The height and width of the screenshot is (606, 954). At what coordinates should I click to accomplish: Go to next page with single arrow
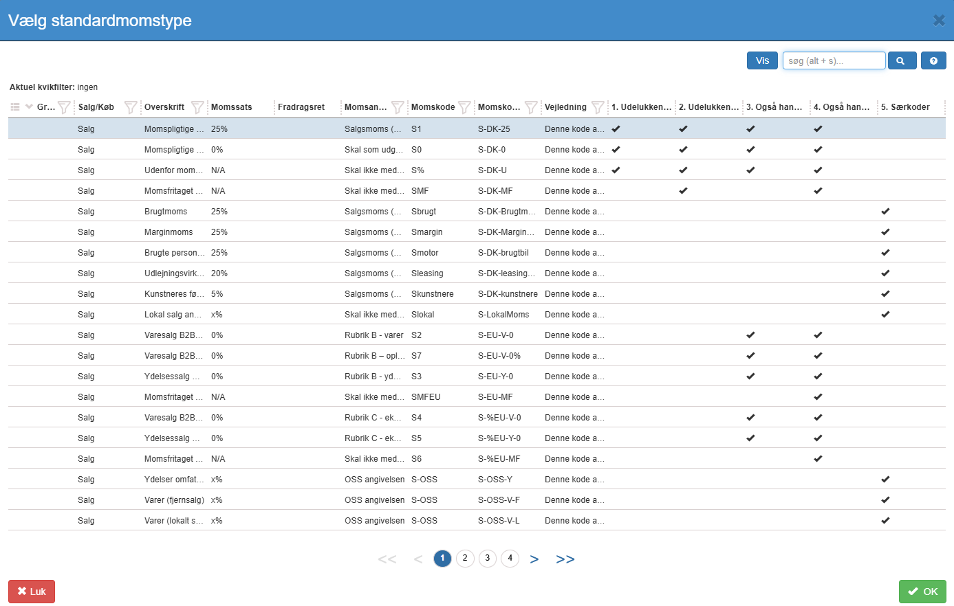534,559
